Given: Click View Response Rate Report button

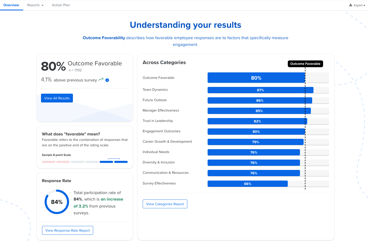Looking at the screenshot, I should (67, 230).
